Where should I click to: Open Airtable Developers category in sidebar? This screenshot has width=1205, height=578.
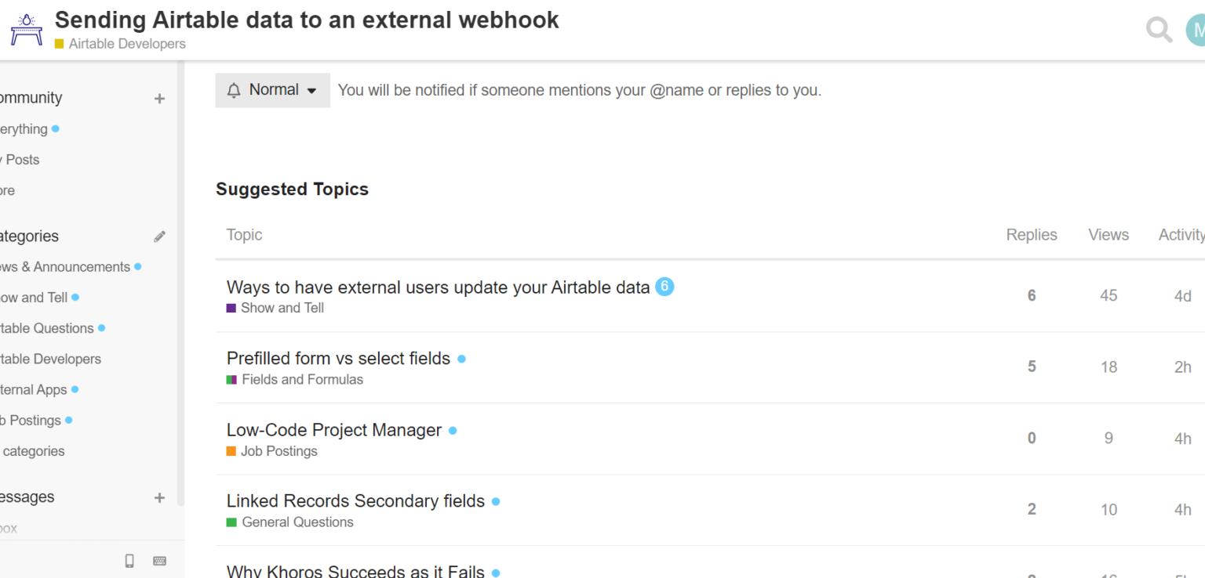click(50, 359)
